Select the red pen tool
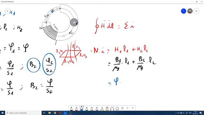Image resolution: width=204 pixels, height=115 pixels. [x=76, y=109]
